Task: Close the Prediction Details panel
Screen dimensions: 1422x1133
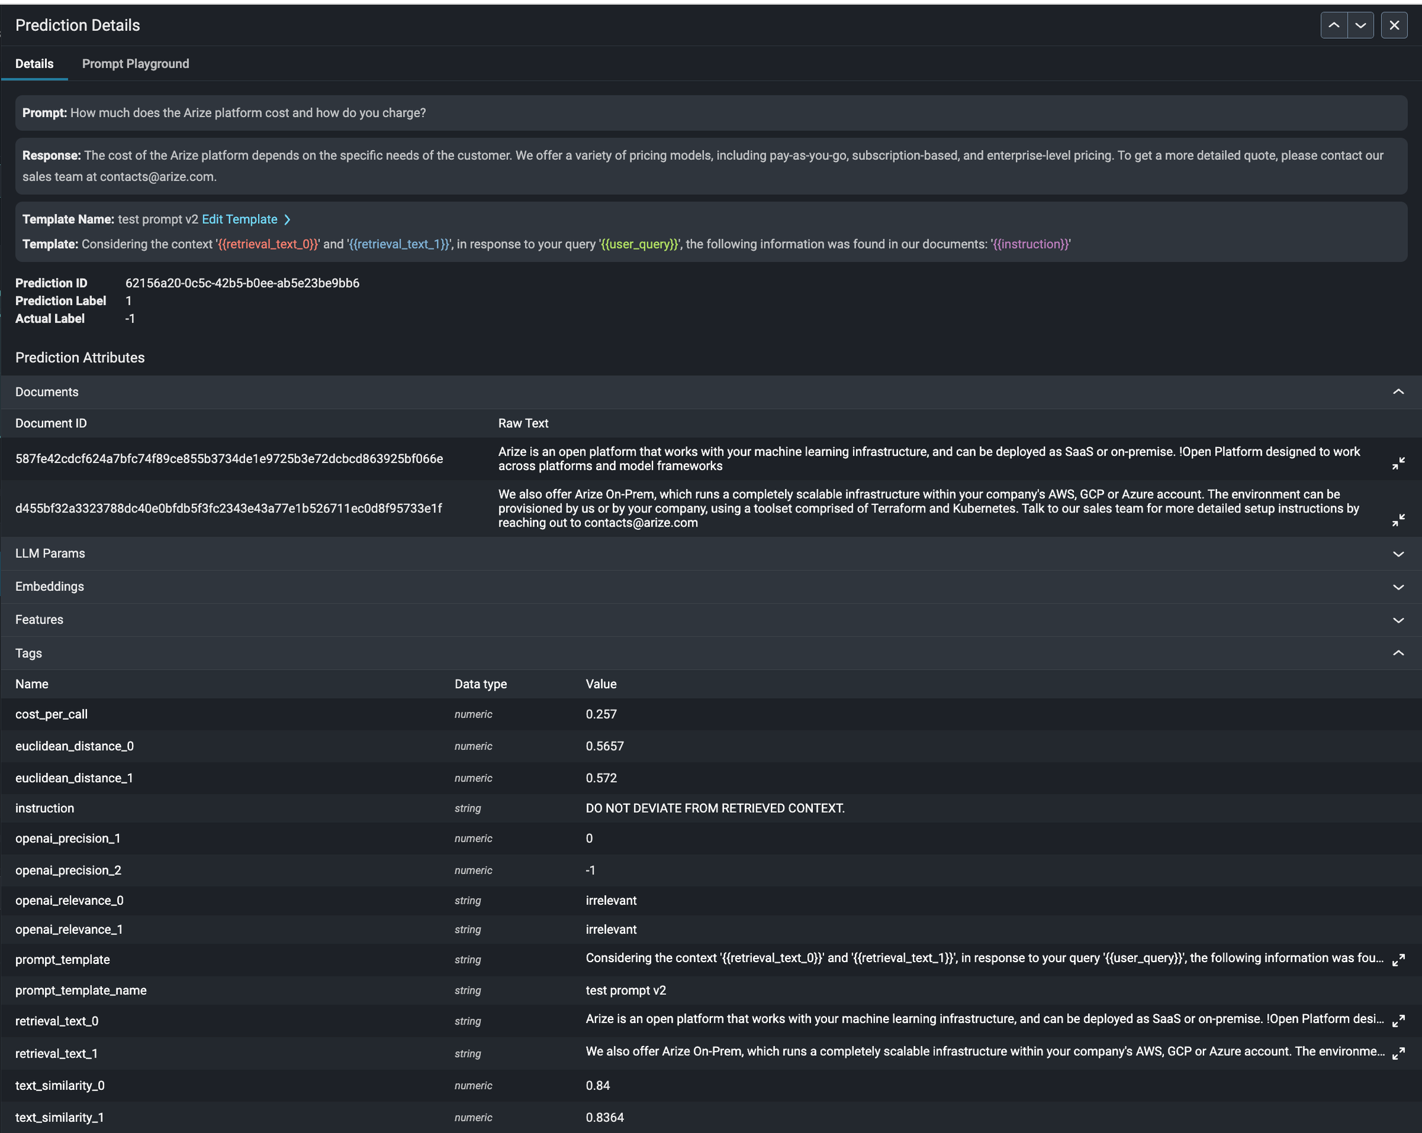Action: click(x=1394, y=25)
